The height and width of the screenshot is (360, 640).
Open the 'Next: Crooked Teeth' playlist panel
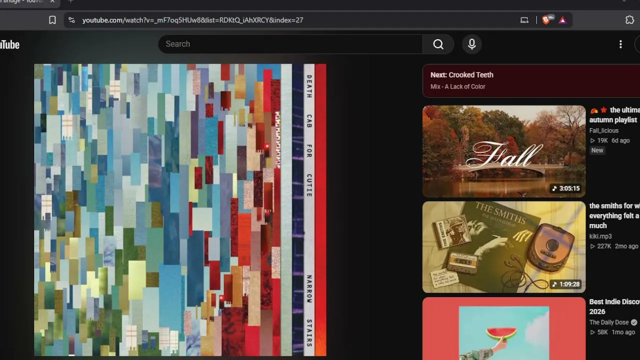click(531, 80)
